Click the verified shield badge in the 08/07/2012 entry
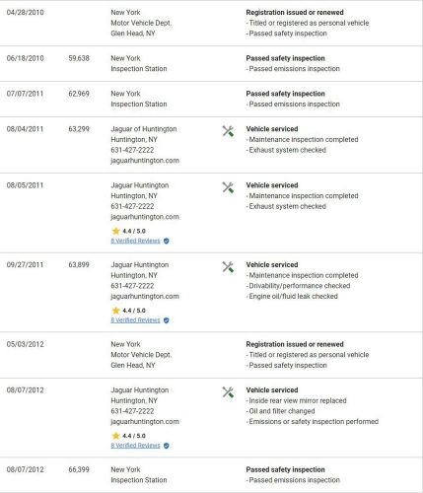Image resolution: width=423 pixels, height=493 pixels. [167, 446]
